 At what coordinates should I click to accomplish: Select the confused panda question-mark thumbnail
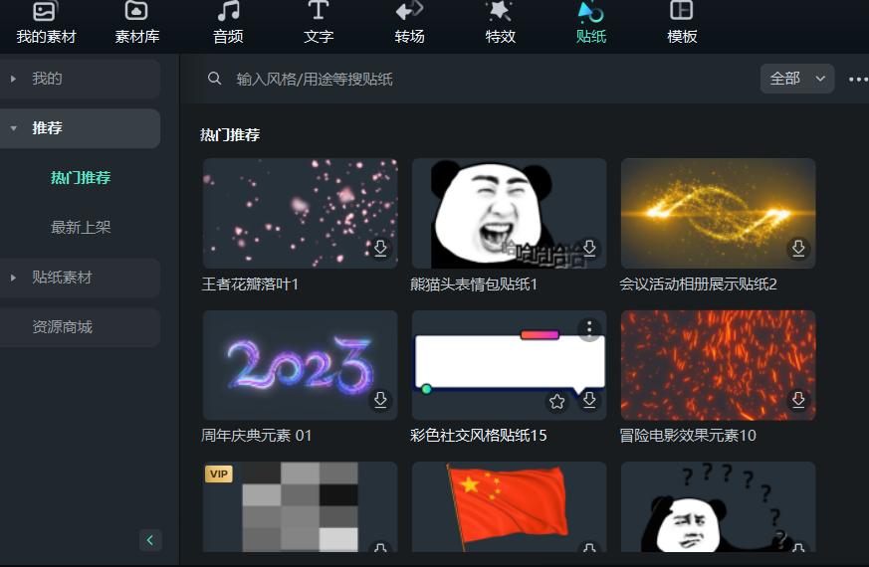pos(718,507)
